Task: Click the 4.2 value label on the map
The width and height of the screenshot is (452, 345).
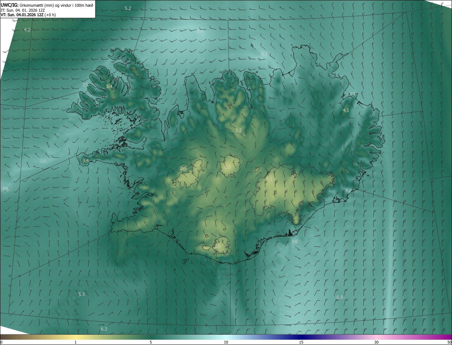Action: [x=27, y=30]
